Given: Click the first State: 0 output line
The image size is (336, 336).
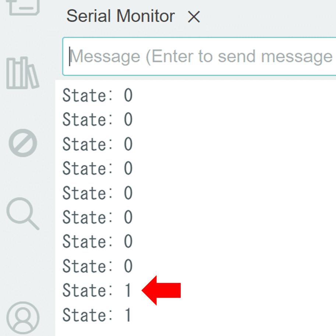Looking at the screenshot, I should click(98, 95).
